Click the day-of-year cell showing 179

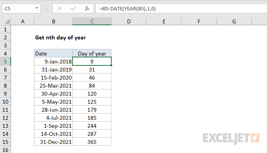pyautogui.click(x=92, y=110)
